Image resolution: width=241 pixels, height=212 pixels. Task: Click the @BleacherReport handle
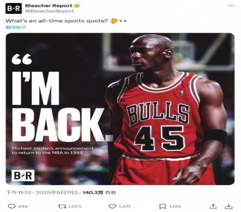pyautogui.click(x=50, y=11)
